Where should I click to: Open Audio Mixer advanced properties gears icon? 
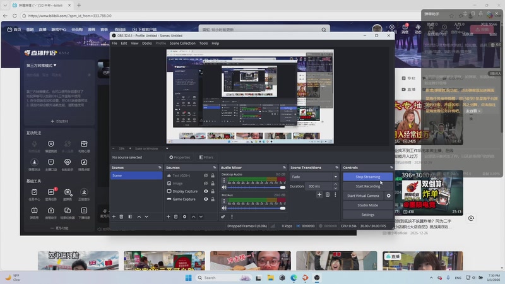223,216
